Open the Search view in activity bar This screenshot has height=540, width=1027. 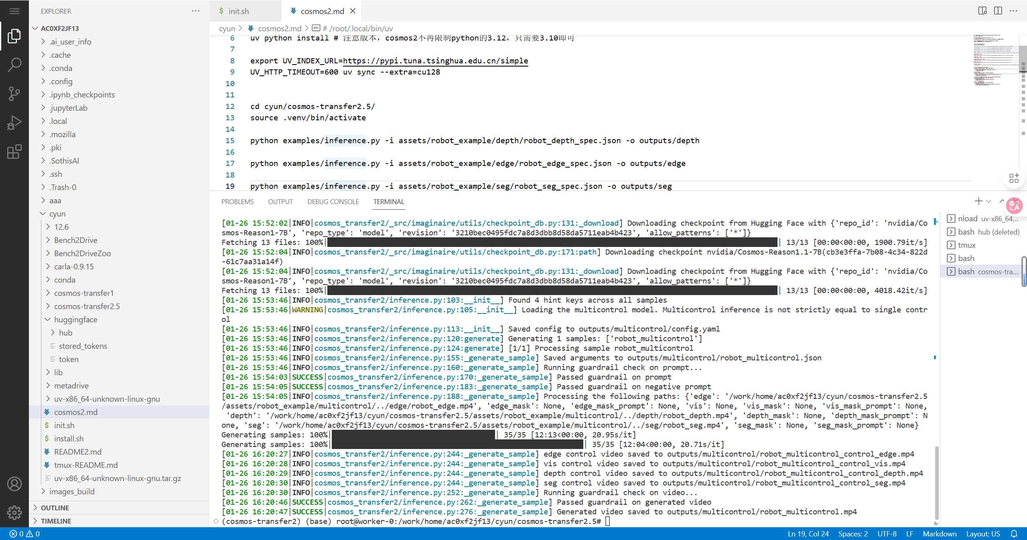click(x=14, y=65)
